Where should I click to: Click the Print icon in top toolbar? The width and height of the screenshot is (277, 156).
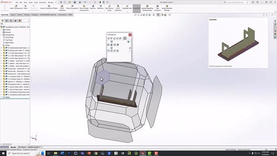(80, 2)
